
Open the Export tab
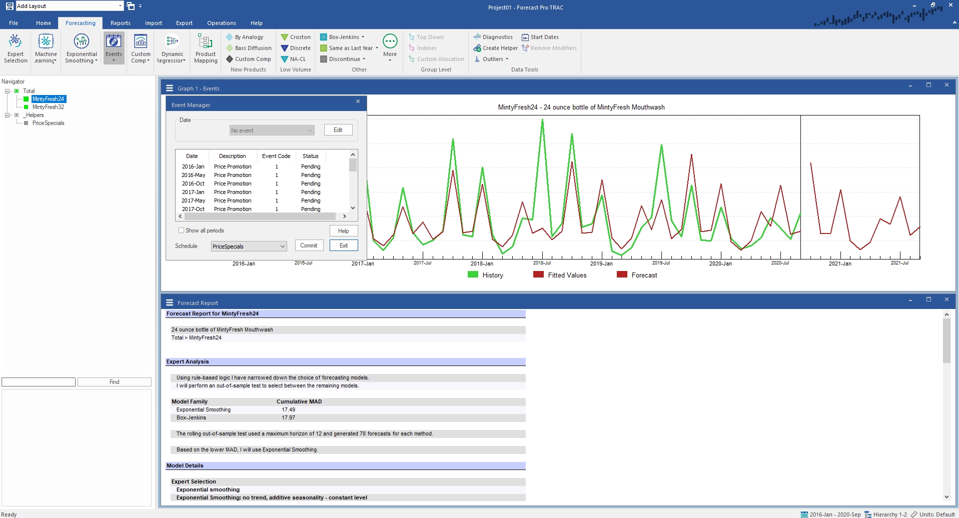click(x=184, y=23)
